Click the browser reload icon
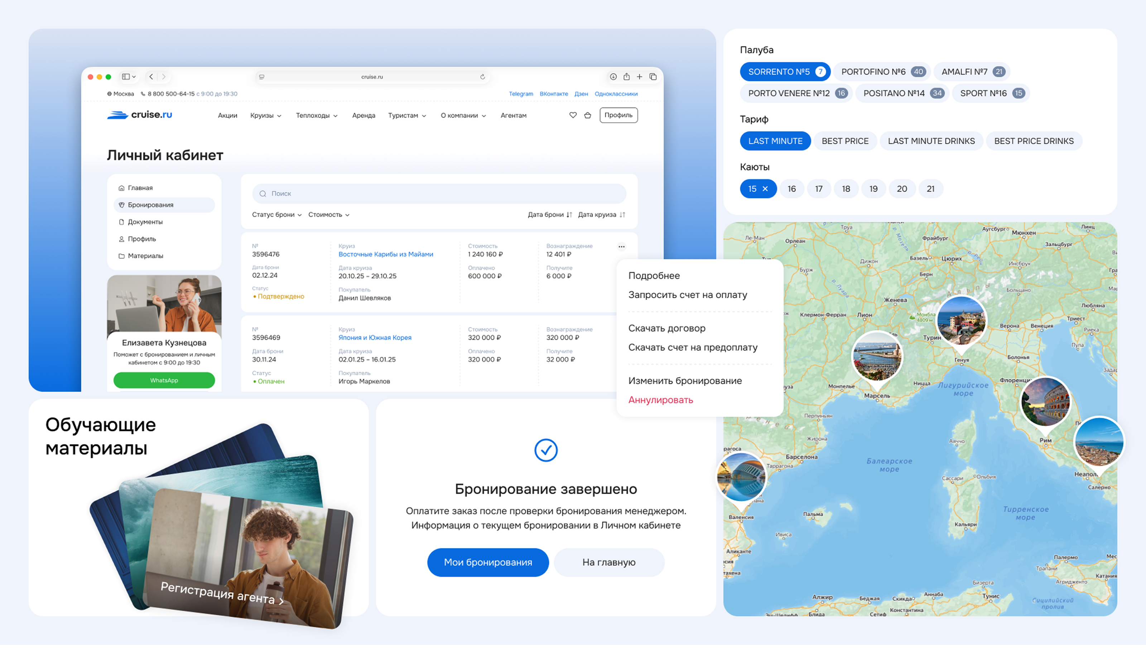The image size is (1146, 665). tap(482, 77)
